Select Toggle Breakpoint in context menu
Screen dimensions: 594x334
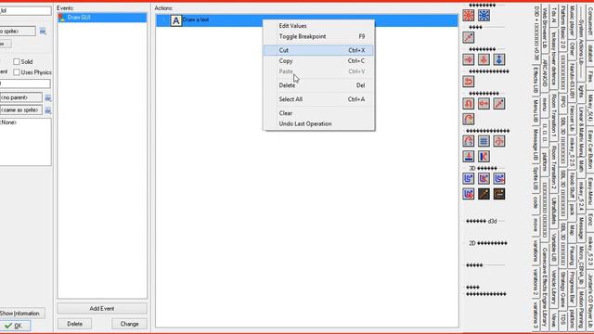click(318, 36)
